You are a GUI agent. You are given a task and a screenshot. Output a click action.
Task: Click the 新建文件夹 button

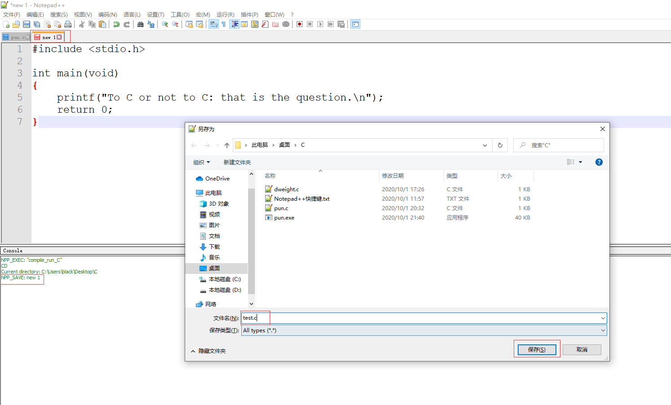(x=237, y=162)
